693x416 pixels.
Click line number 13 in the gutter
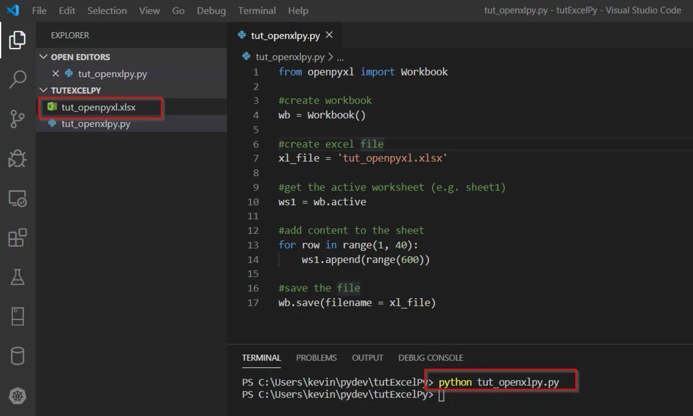253,244
